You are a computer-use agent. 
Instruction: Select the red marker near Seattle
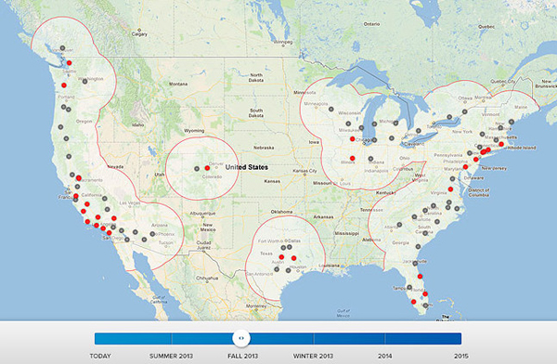point(70,63)
